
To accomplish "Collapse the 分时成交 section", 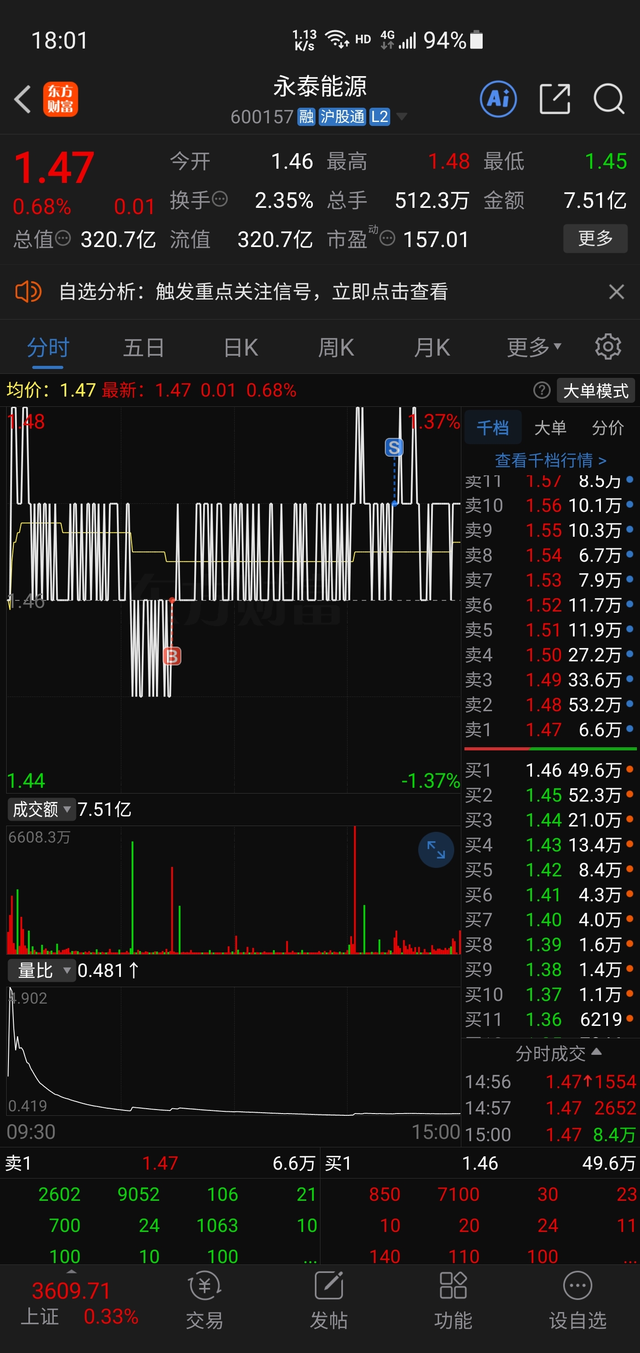I will (x=558, y=1053).
